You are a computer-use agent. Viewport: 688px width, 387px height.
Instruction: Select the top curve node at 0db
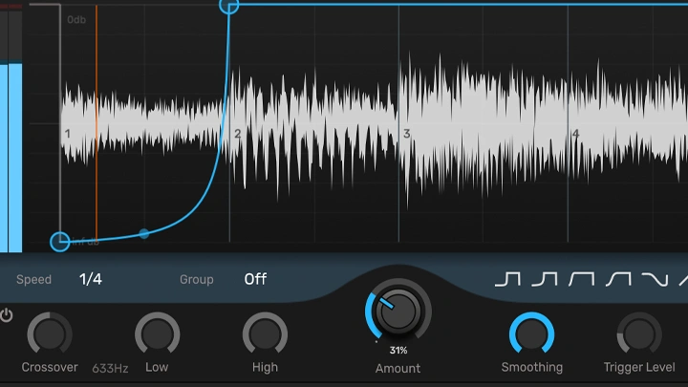[x=229, y=6]
